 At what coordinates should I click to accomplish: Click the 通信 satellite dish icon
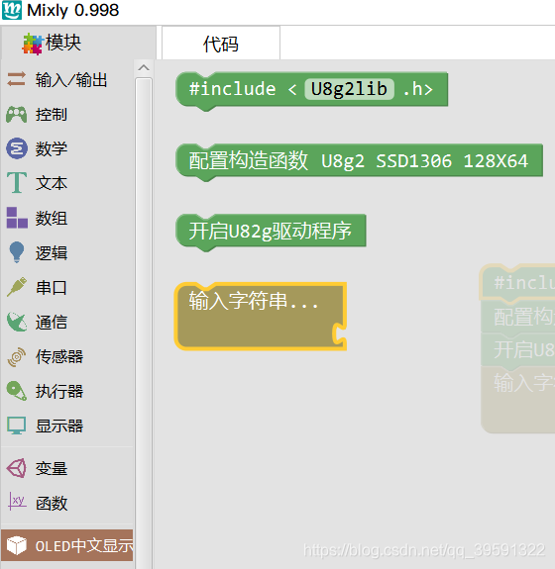[17, 322]
